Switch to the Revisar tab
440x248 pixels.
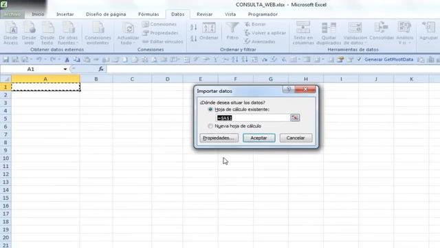205,14
